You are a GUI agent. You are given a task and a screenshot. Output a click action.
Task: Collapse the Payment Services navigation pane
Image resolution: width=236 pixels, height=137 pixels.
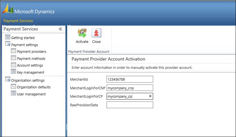coord(60,29)
